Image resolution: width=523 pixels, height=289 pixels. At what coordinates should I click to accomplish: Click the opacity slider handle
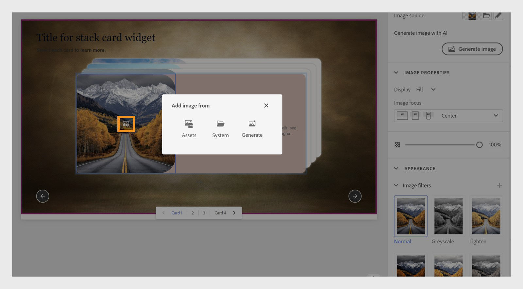[479, 145]
